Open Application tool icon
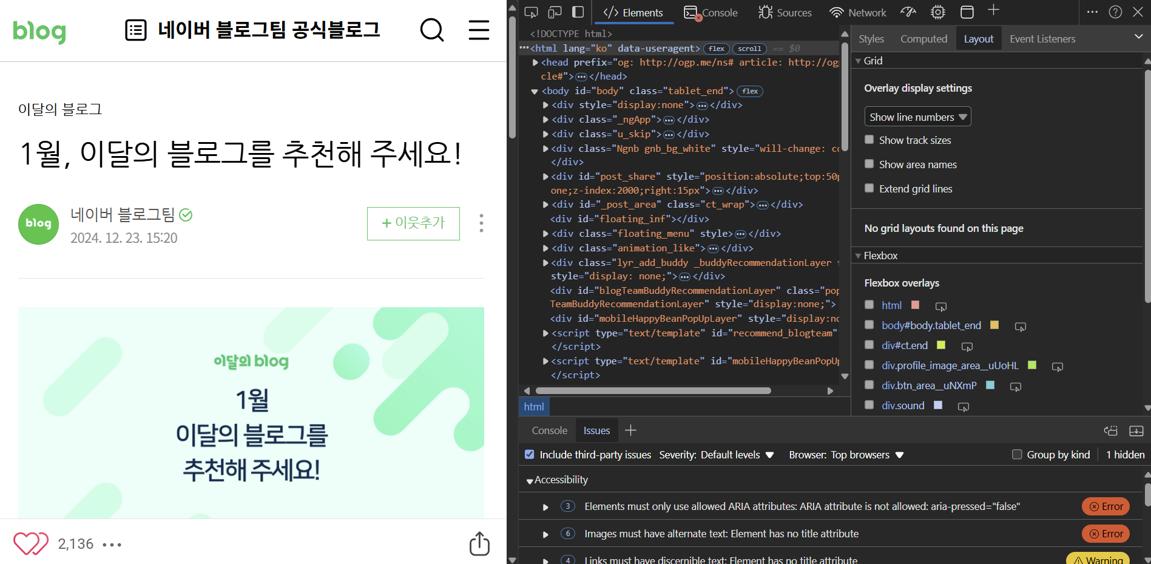This screenshot has width=1151, height=564. click(967, 12)
